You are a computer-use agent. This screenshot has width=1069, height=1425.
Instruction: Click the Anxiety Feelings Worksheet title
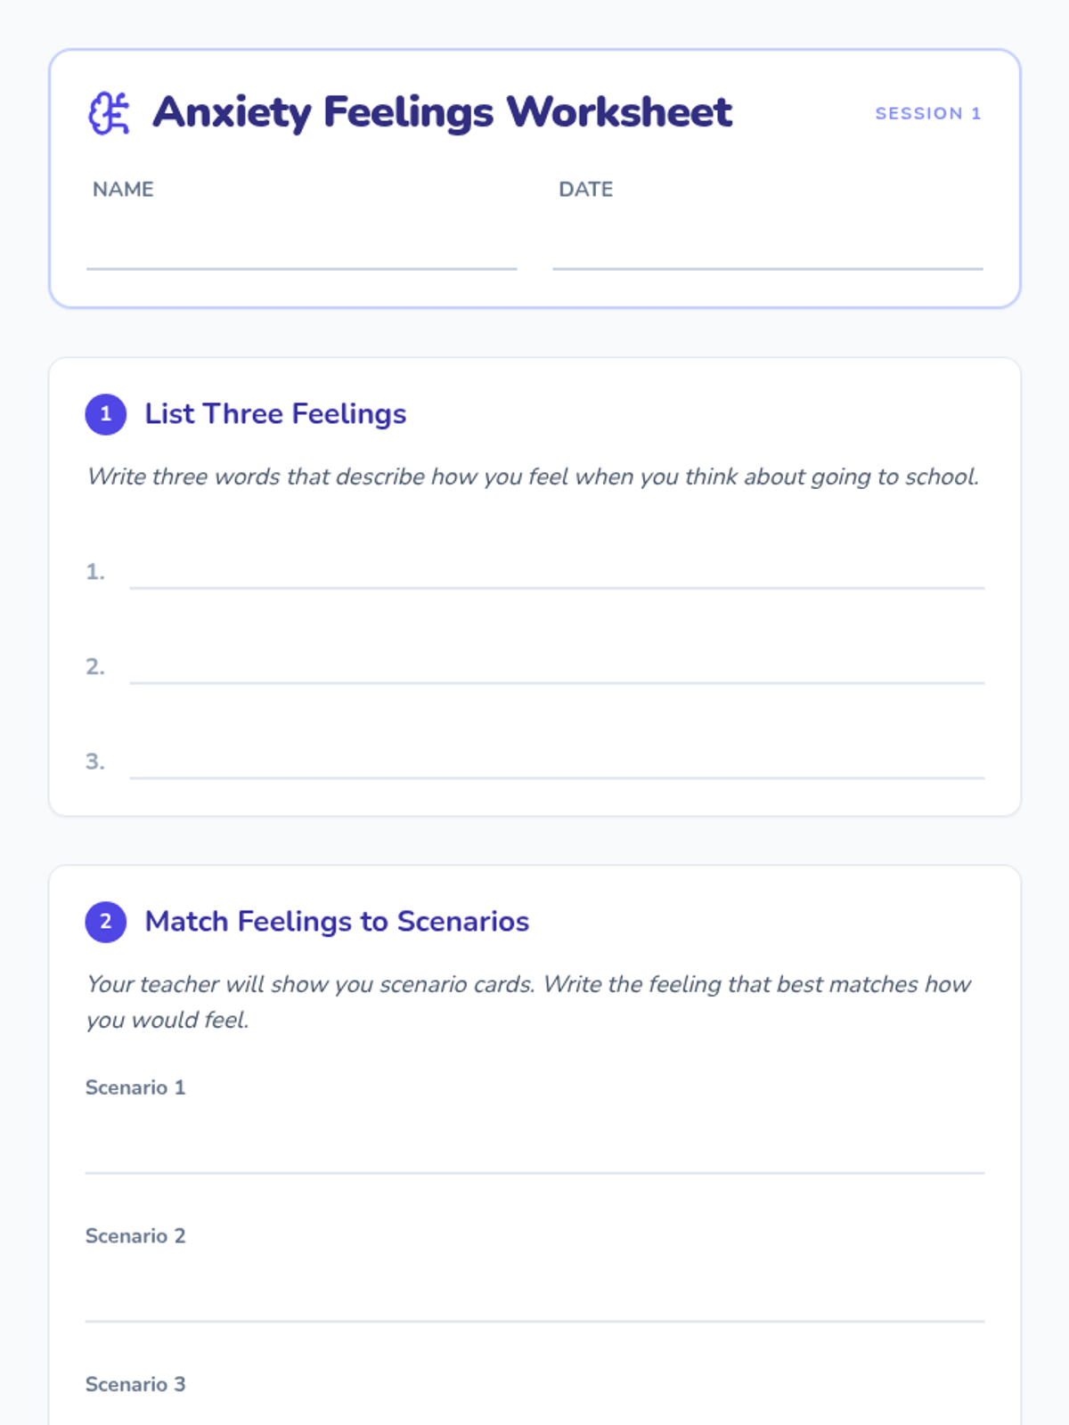pyautogui.click(x=442, y=113)
